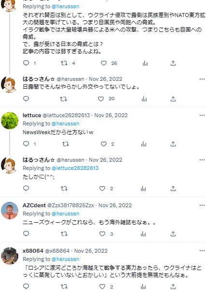Open more options on x68064's tweet
The width and height of the screenshot is (206, 290).
point(202,251)
